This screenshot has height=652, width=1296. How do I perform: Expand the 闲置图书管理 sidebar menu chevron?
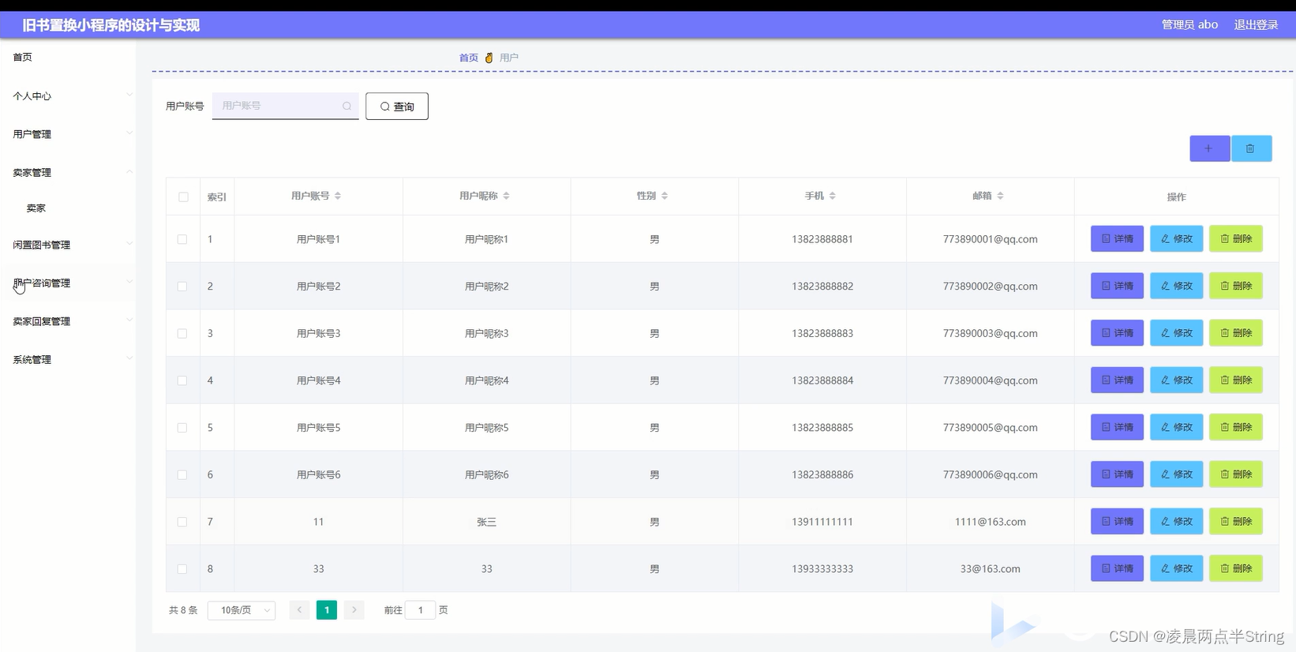coord(129,244)
